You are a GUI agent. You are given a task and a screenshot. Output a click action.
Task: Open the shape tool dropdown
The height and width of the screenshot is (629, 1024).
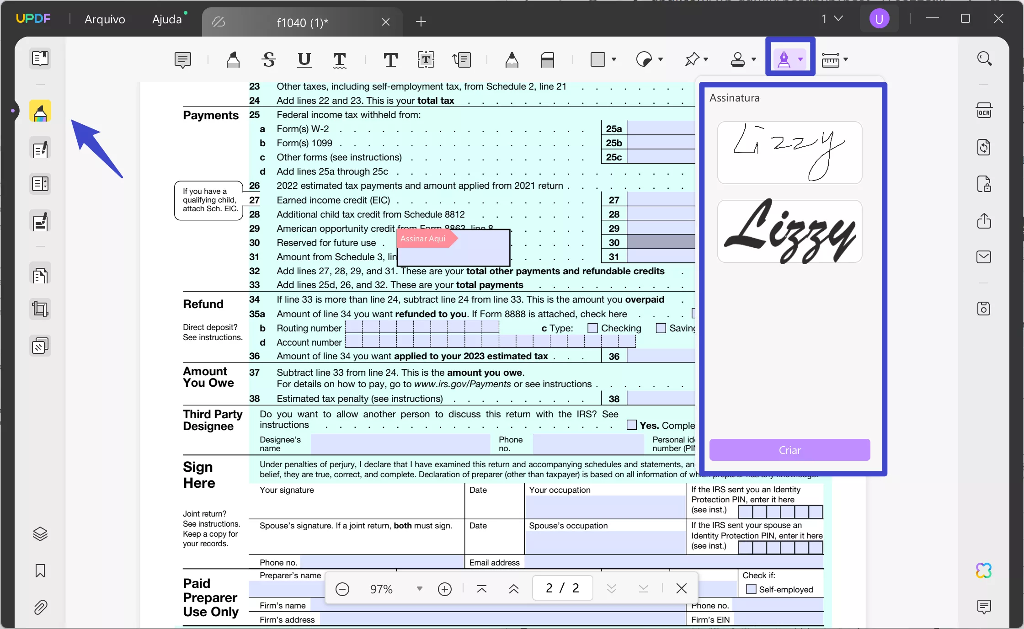click(x=613, y=60)
